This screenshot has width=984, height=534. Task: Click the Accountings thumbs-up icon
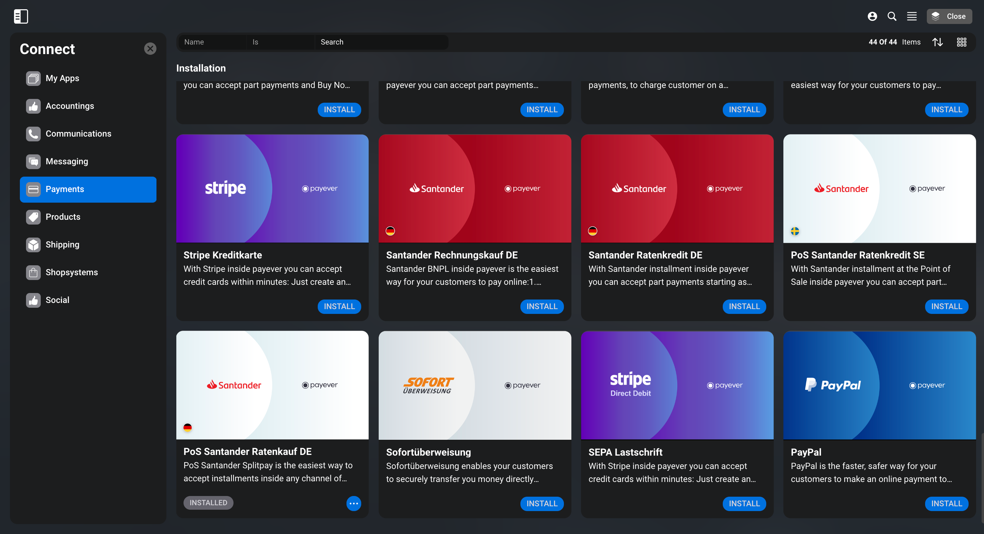[x=33, y=106]
